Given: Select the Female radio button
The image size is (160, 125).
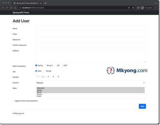Looking at the screenshot, I should pyautogui.click(x=44, y=71).
